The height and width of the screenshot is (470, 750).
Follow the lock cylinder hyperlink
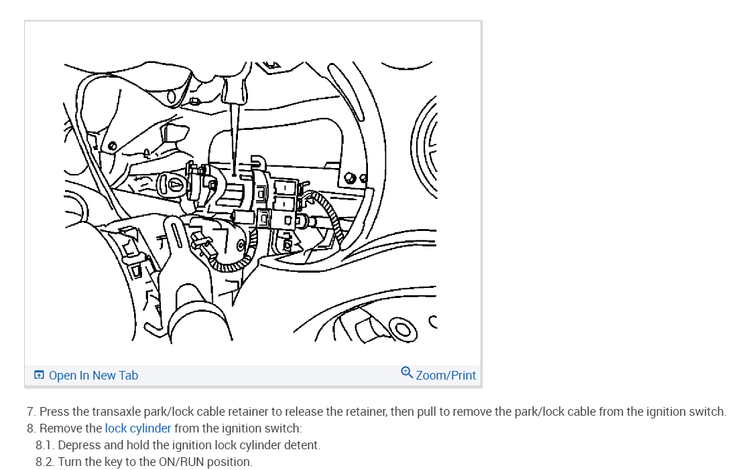click(x=138, y=428)
